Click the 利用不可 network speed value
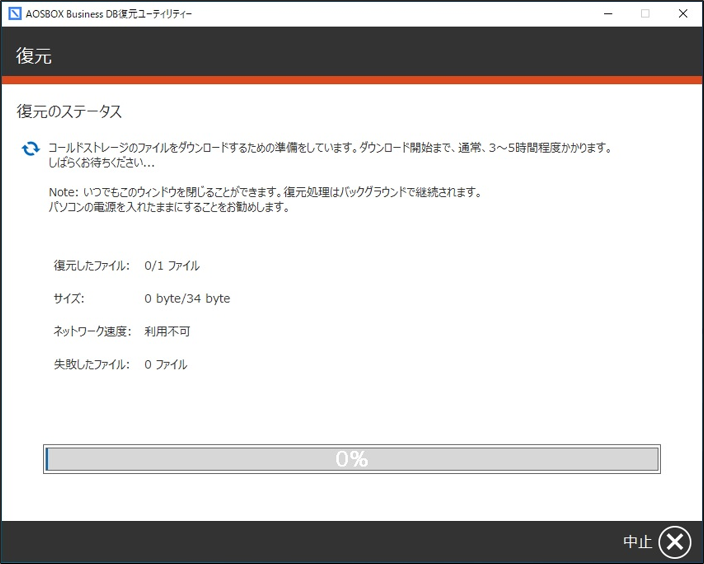704x564 pixels. coord(167,331)
